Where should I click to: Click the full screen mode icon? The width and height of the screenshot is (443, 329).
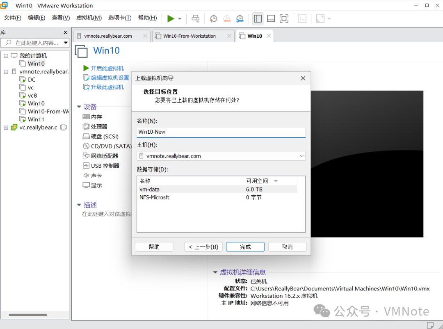click(284, 18)
